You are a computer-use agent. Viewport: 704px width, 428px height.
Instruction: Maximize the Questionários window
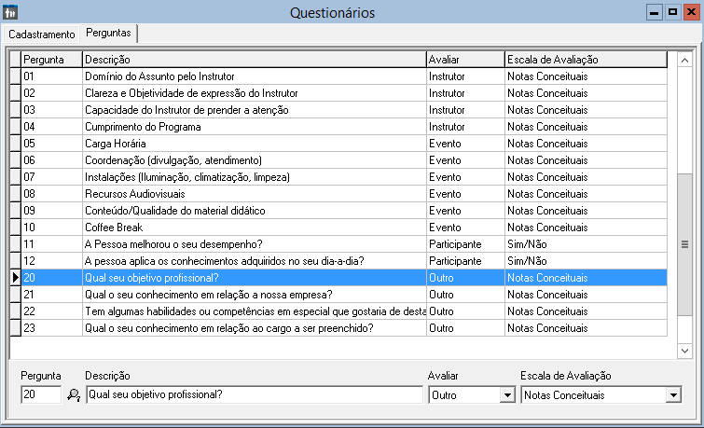click(x=671, y=12)
